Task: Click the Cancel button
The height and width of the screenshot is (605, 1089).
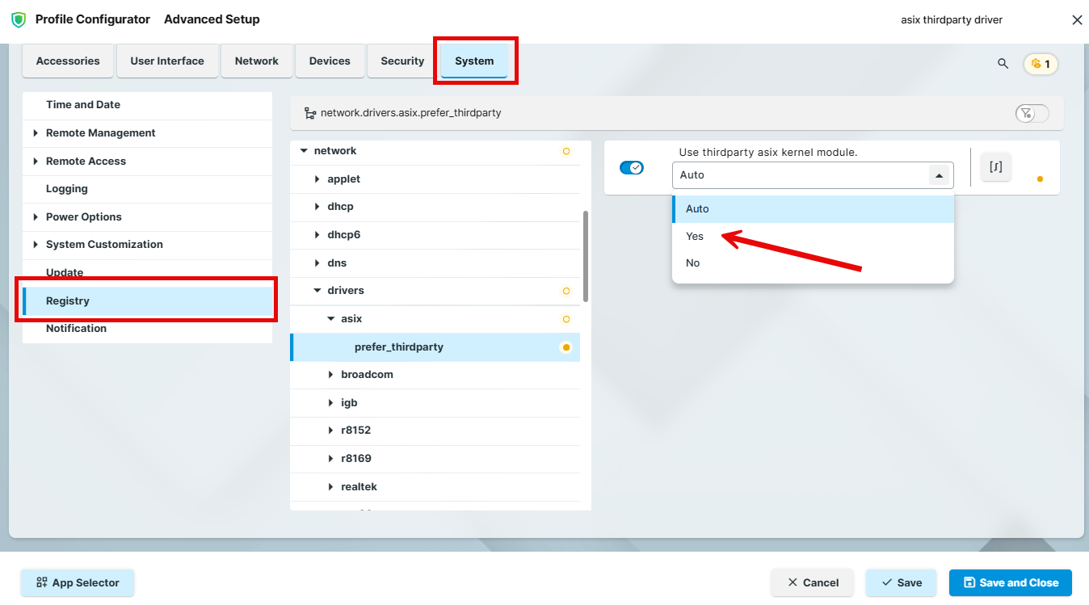Action: (x=812, y=582)
